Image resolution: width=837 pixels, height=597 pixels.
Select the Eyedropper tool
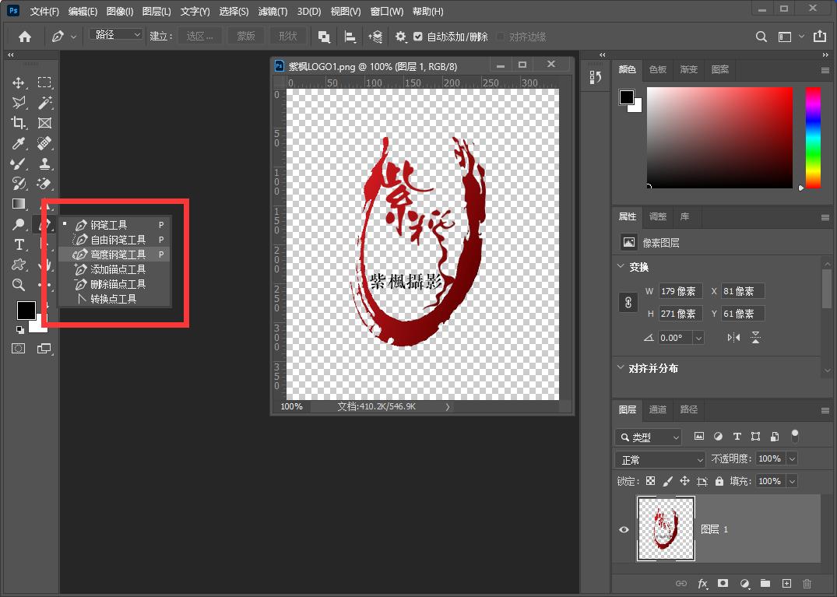19,143
